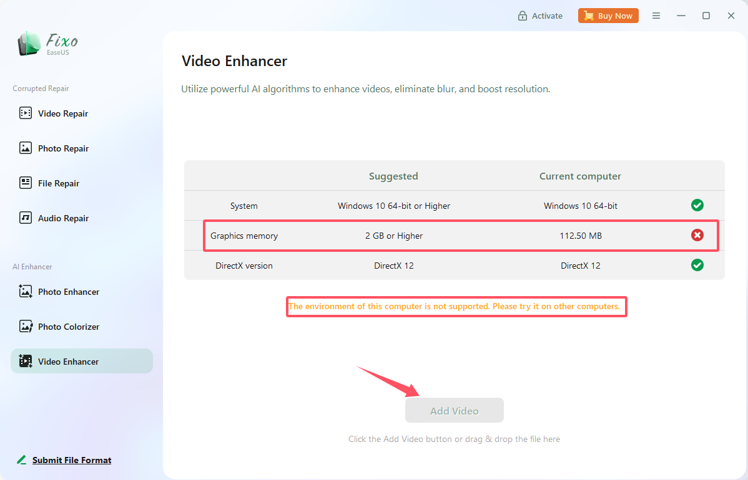Click the unsupported environment warning message
This screenshot has height=480, width=748.
[x=454, y=306]
